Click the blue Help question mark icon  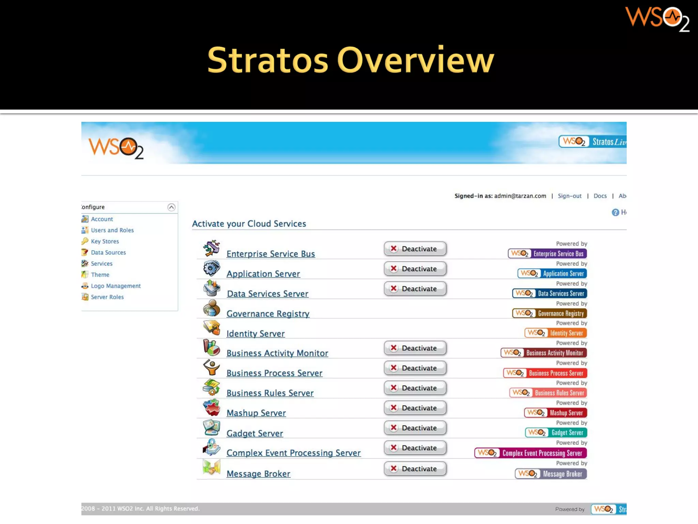[x=615, y=213]
